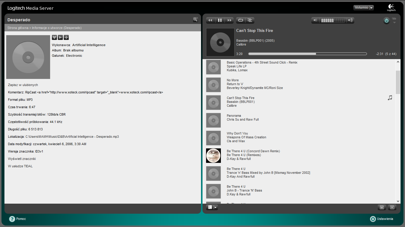Select the Panorama track
The width and height of the screenshot is (405, 227).
pos(234,116)
